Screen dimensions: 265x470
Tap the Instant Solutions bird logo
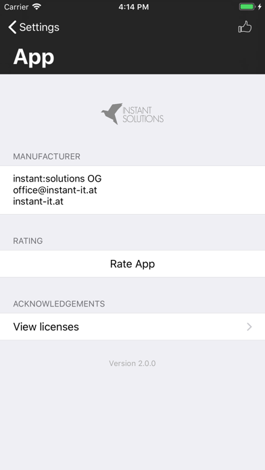[112, 113]
